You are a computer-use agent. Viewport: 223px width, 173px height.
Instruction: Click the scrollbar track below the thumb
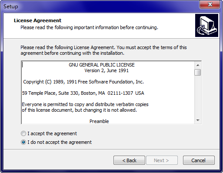click(x=198, y=96)
